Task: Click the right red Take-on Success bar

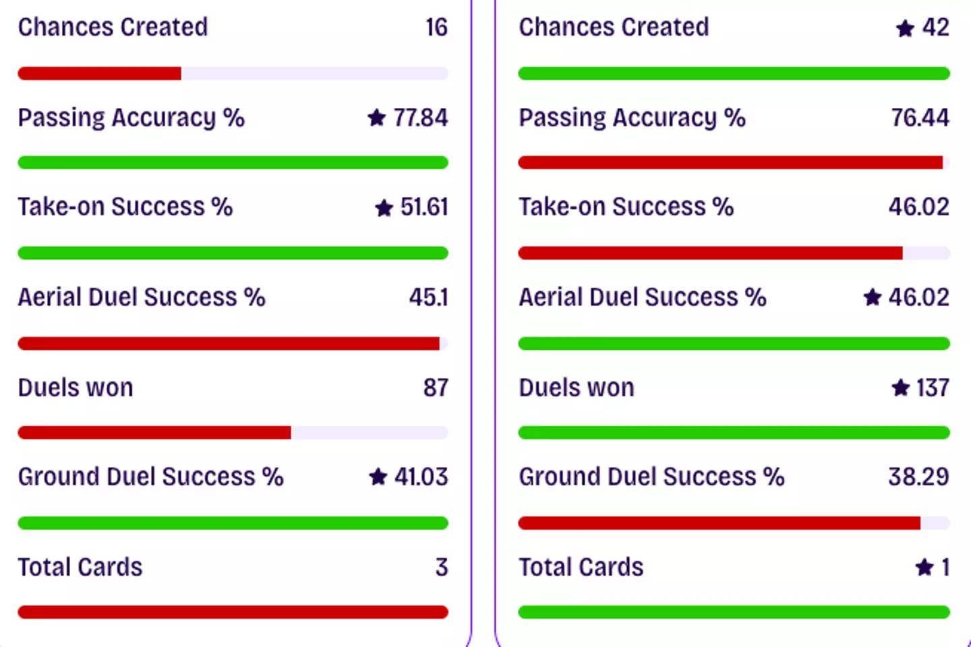Action: (709, 253)
